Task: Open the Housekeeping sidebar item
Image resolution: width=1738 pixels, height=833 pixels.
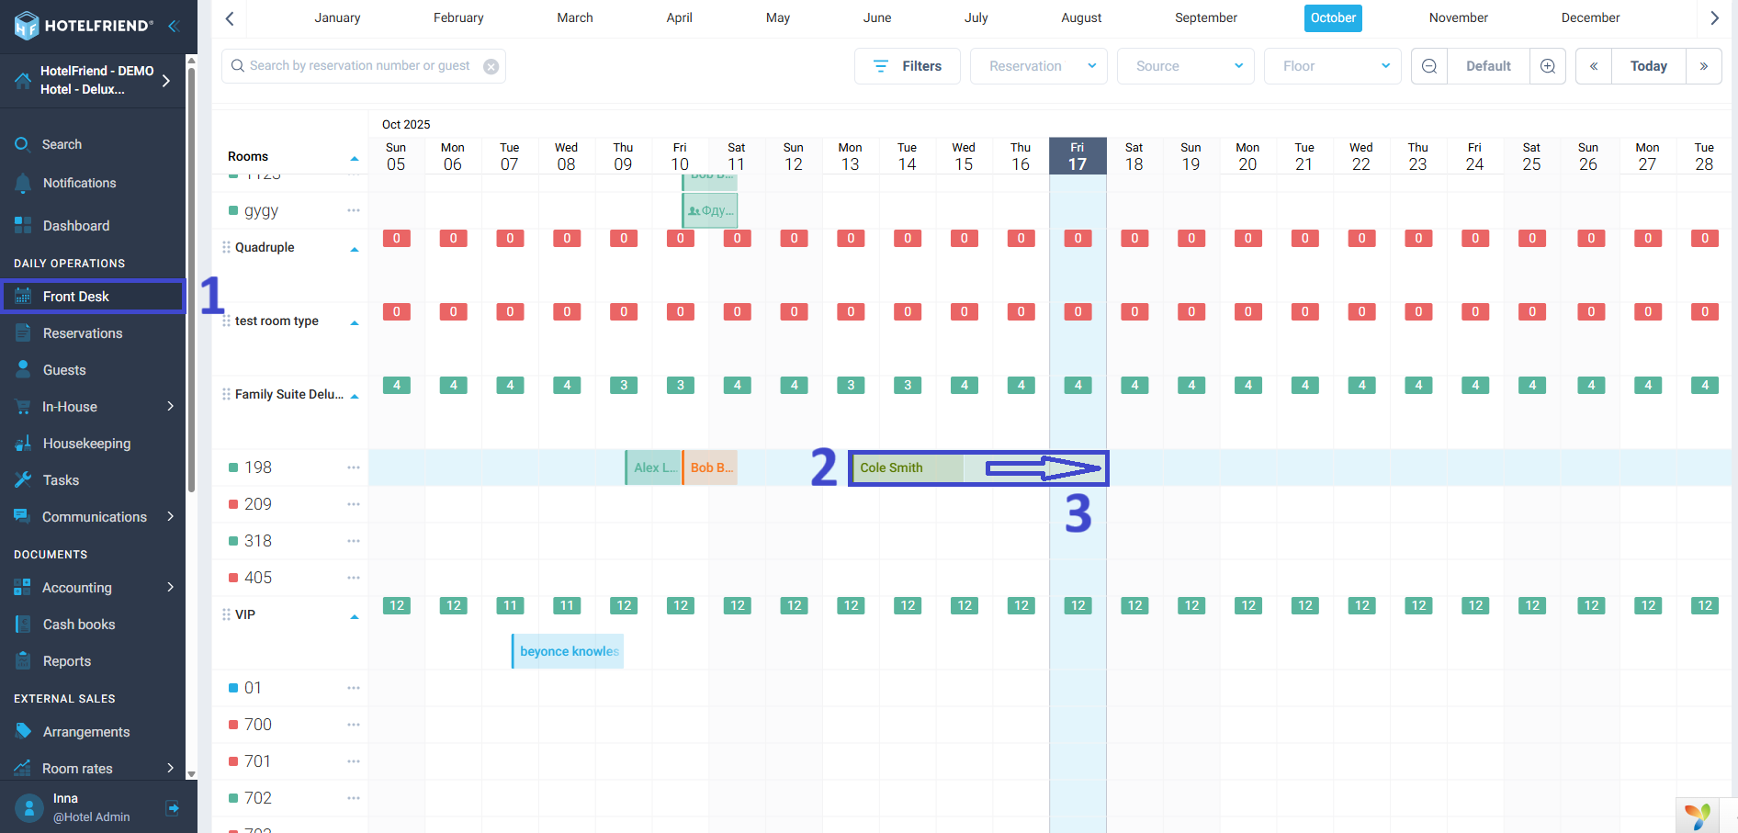Action: (x=86, y=444)
